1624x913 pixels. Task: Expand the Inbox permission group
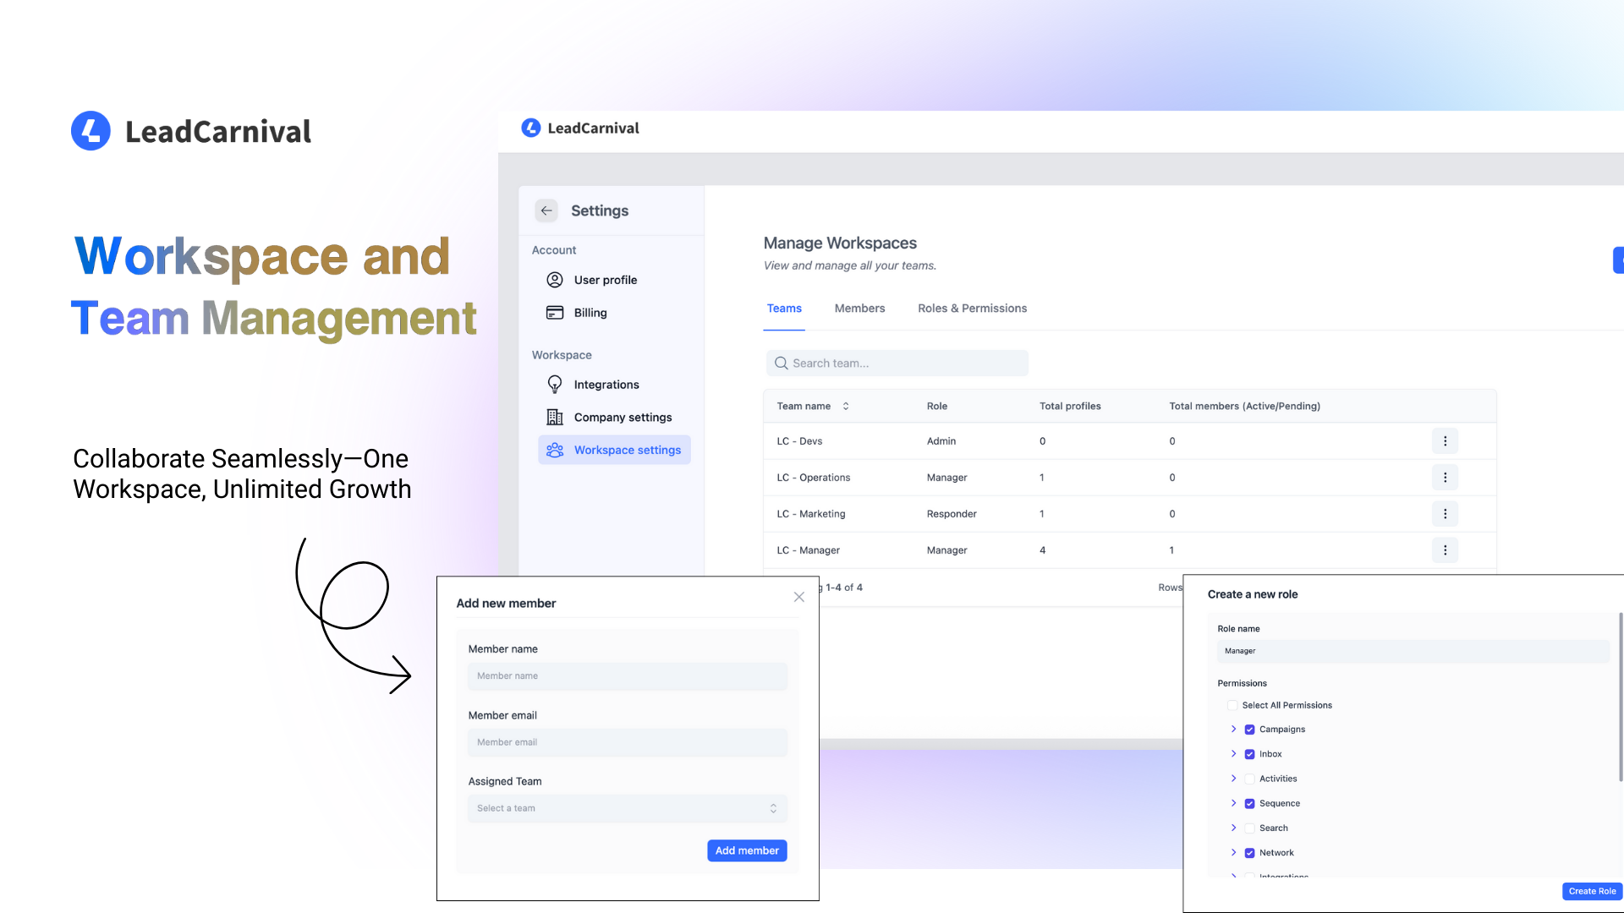pyautogui.click(x=1233, y=754)
